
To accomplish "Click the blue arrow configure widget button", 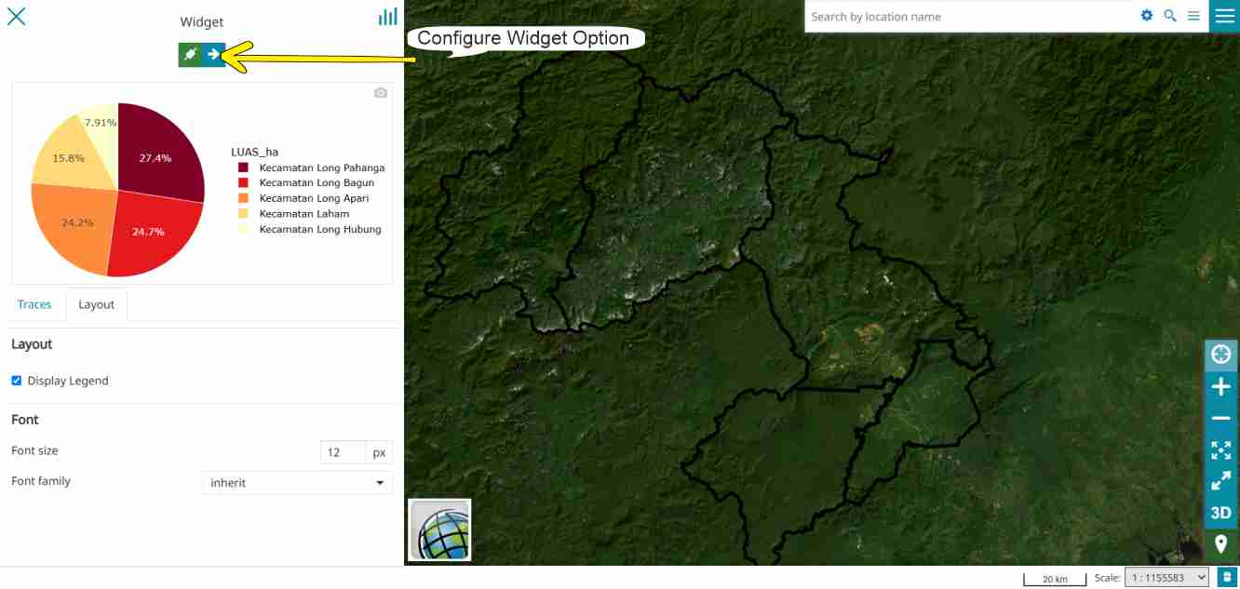I will 214,55.
